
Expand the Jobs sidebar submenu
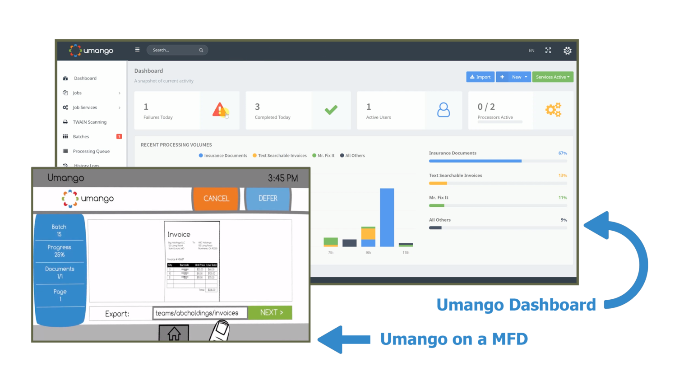pos(92,93)
